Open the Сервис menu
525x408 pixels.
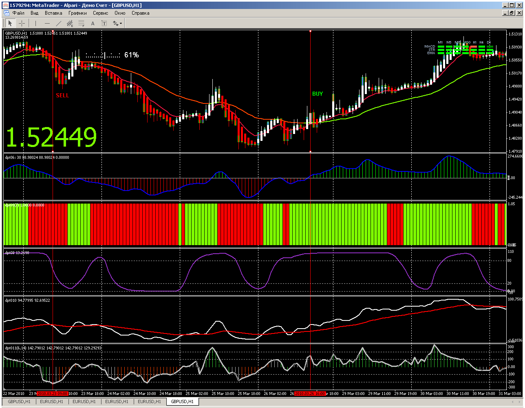tap(101, 13)
